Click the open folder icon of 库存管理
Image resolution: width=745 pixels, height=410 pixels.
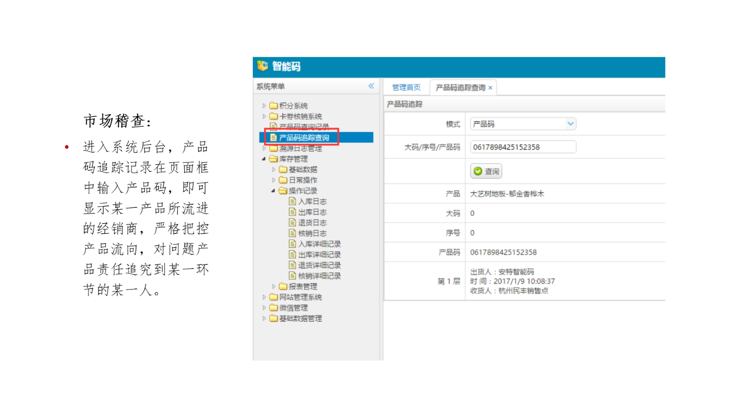(x=274, y=159)
